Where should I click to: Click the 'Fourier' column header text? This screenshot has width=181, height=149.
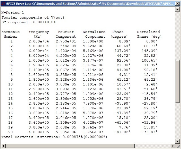point(66,32)
